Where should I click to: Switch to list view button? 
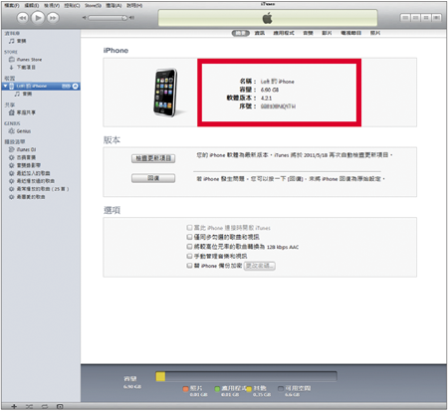click(x=405, y=18)
